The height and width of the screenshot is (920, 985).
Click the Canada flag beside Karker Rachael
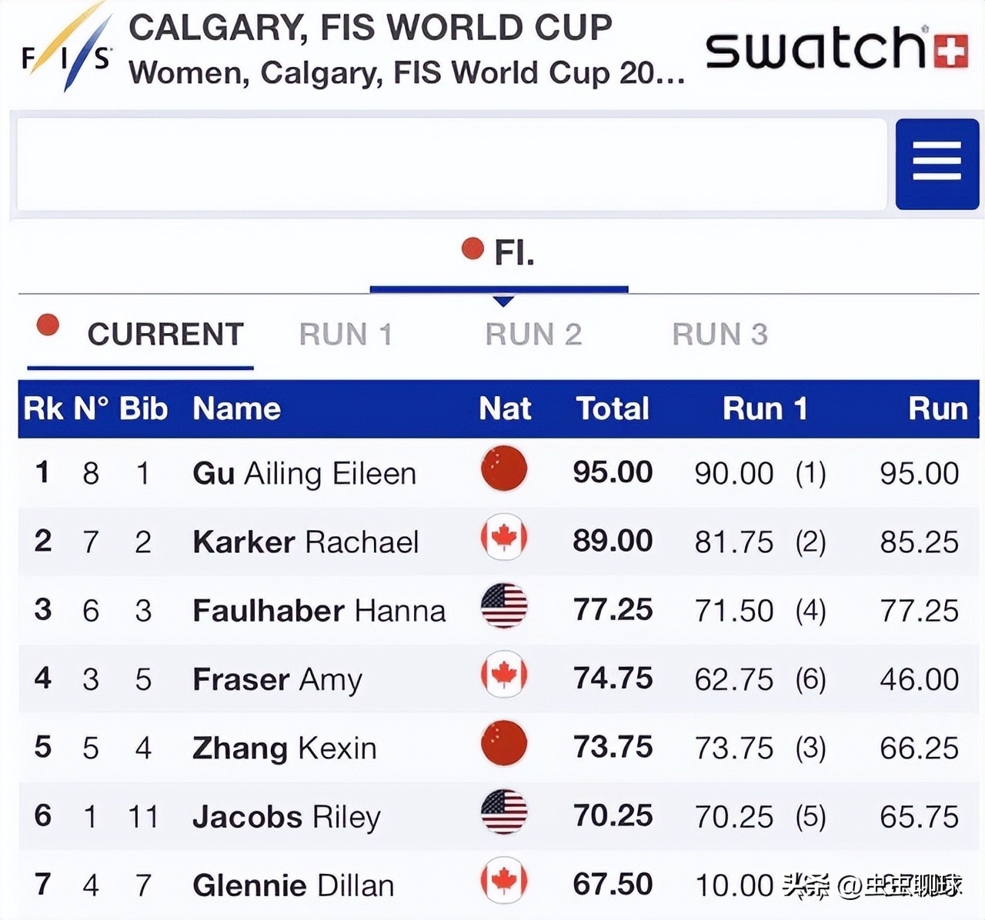504,538
